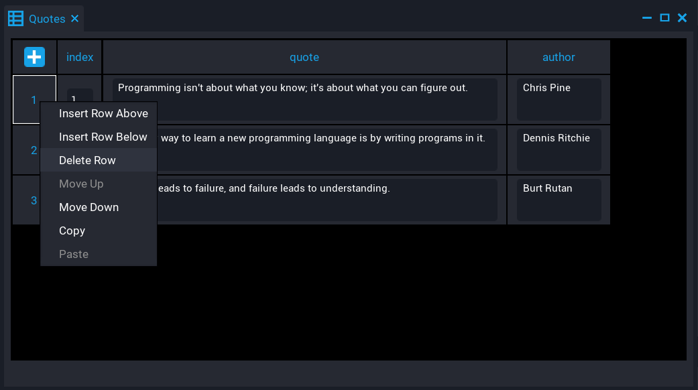Click the grayed-out Paste option

coord(73,254)
